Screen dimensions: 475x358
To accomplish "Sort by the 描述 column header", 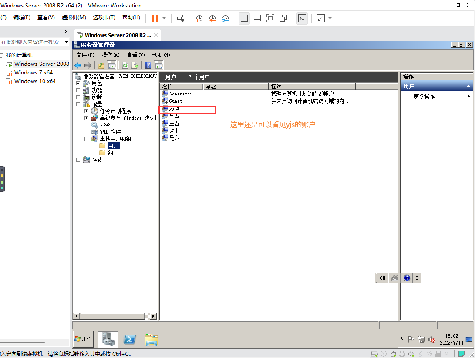I will tap(312, 87).
